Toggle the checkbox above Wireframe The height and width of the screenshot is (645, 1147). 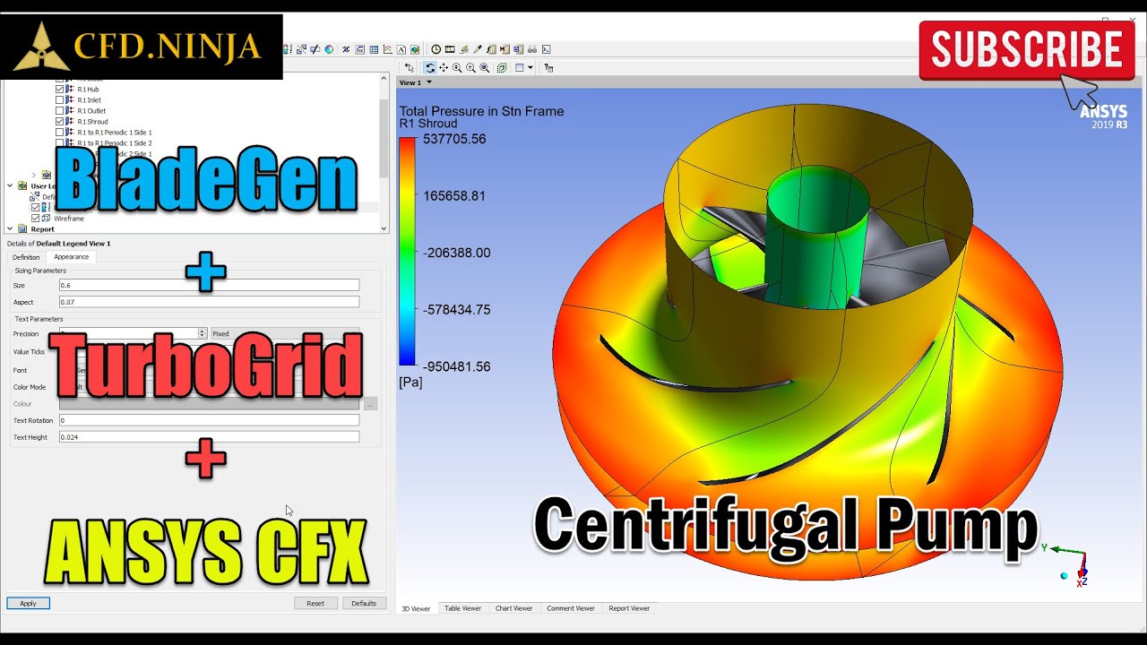[x=36, y=207]
